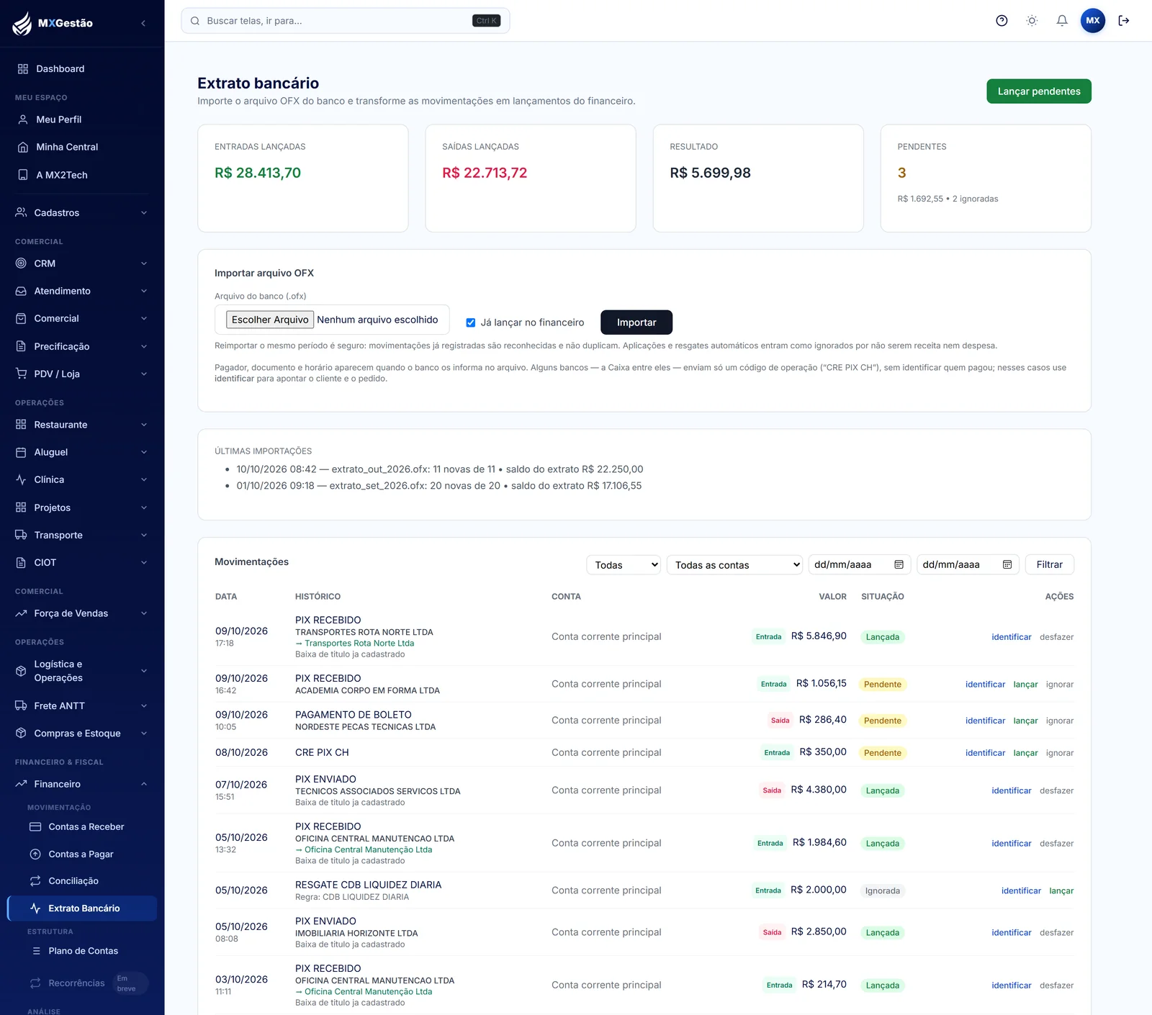The image size is (1152, 1015).
Task: Open MX user avatar
Action: [x=1093, y=21]
